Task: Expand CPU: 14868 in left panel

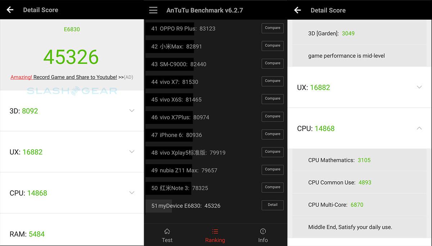Action: 72,193
